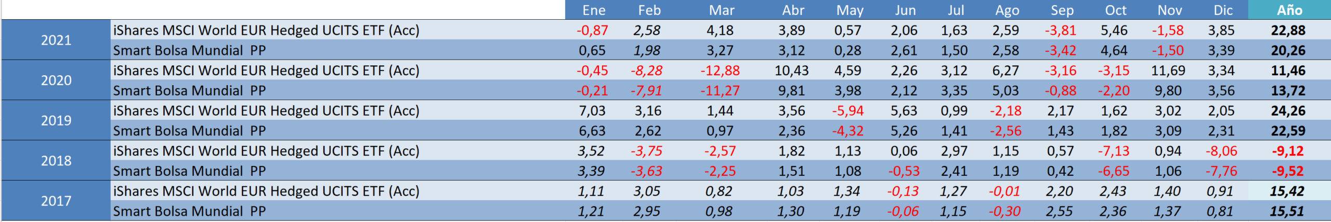
Task: Click the Sep month header
Action: [x=1062, y=10]
